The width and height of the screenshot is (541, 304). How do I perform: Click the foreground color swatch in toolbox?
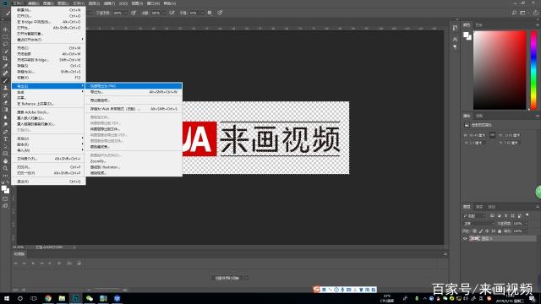click(3, 188)
